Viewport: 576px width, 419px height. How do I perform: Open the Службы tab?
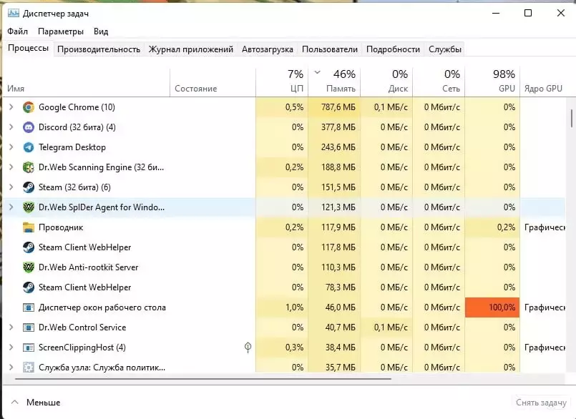[445, 49]
